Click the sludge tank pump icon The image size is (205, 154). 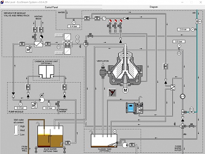[x=125, y=145]
